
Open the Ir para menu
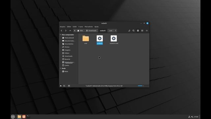pyautogui.click(x=80, y=27)
